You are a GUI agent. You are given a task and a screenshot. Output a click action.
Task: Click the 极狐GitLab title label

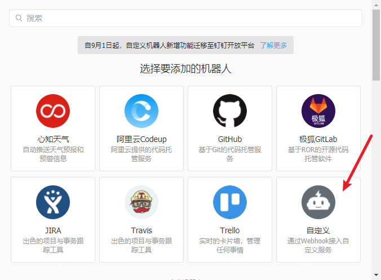tap(318, 139)
